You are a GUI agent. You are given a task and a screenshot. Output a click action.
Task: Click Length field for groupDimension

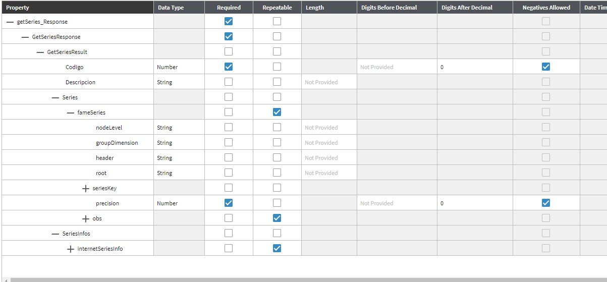[x=329, y=143]
